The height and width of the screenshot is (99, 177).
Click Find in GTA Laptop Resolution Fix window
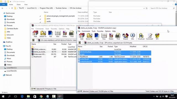[72, 34]
